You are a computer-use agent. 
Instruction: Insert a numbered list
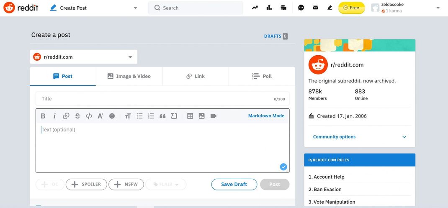tap(151, 116)
